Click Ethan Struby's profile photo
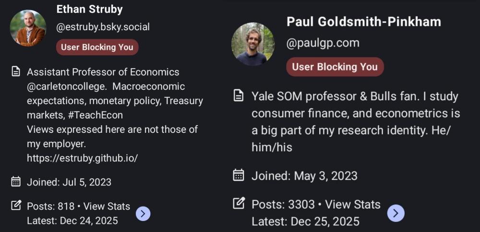 (x=28, y=28)
